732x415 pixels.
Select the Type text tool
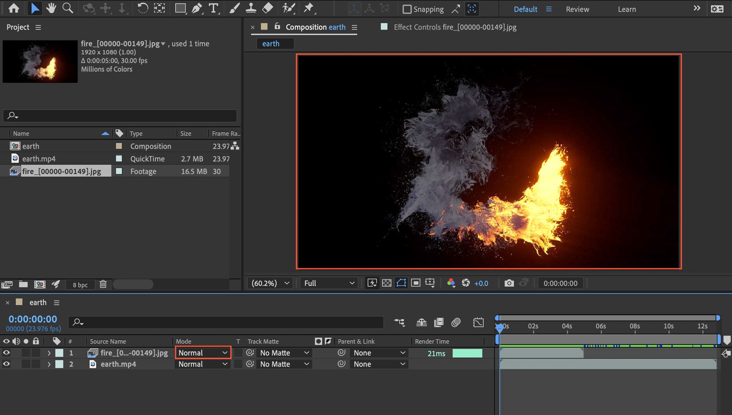click(x=213, y=8)
